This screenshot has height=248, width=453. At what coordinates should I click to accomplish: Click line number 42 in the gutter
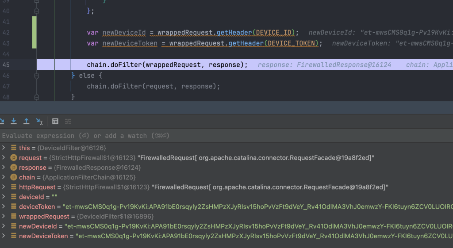tap(6, 33)
